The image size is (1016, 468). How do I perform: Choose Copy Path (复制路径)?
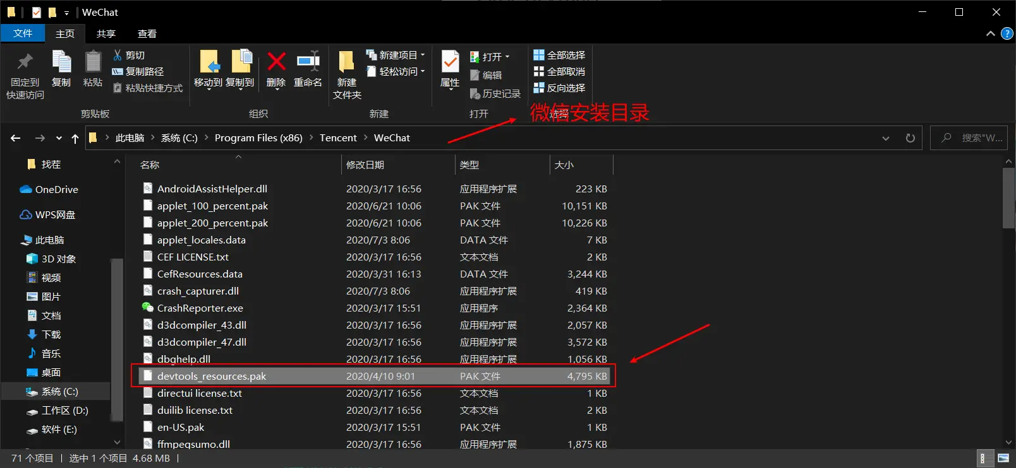(x=138, y=71)
